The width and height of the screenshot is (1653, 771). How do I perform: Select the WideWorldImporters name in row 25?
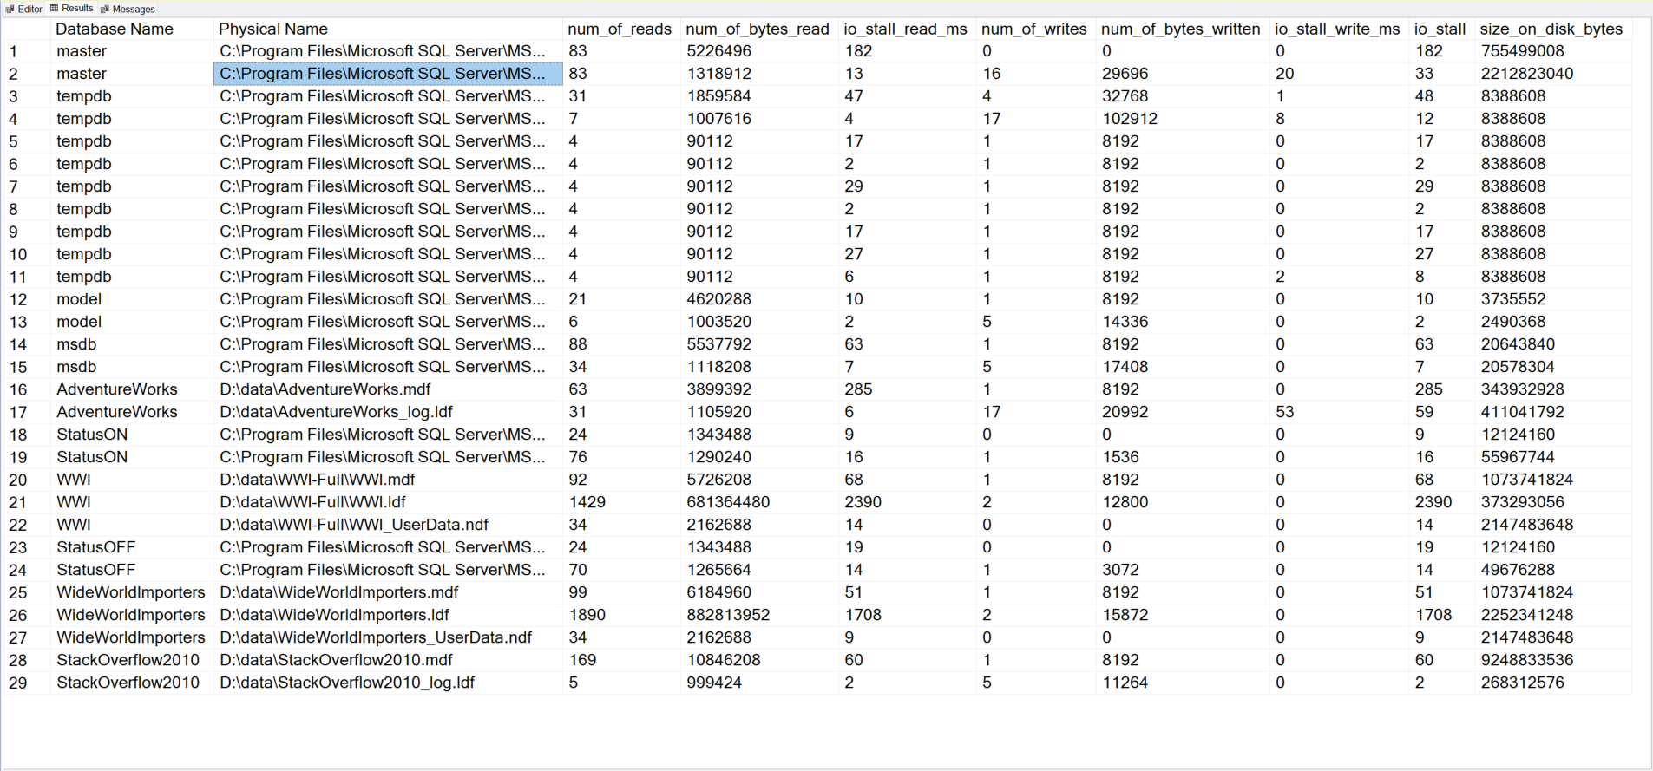[x=131, y=592]
